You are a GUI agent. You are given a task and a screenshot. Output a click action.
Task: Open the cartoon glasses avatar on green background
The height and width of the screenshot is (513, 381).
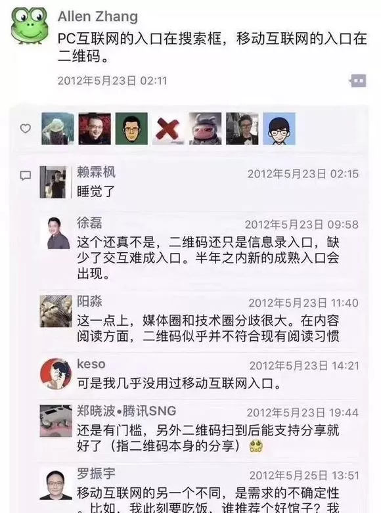coord(131,129)
